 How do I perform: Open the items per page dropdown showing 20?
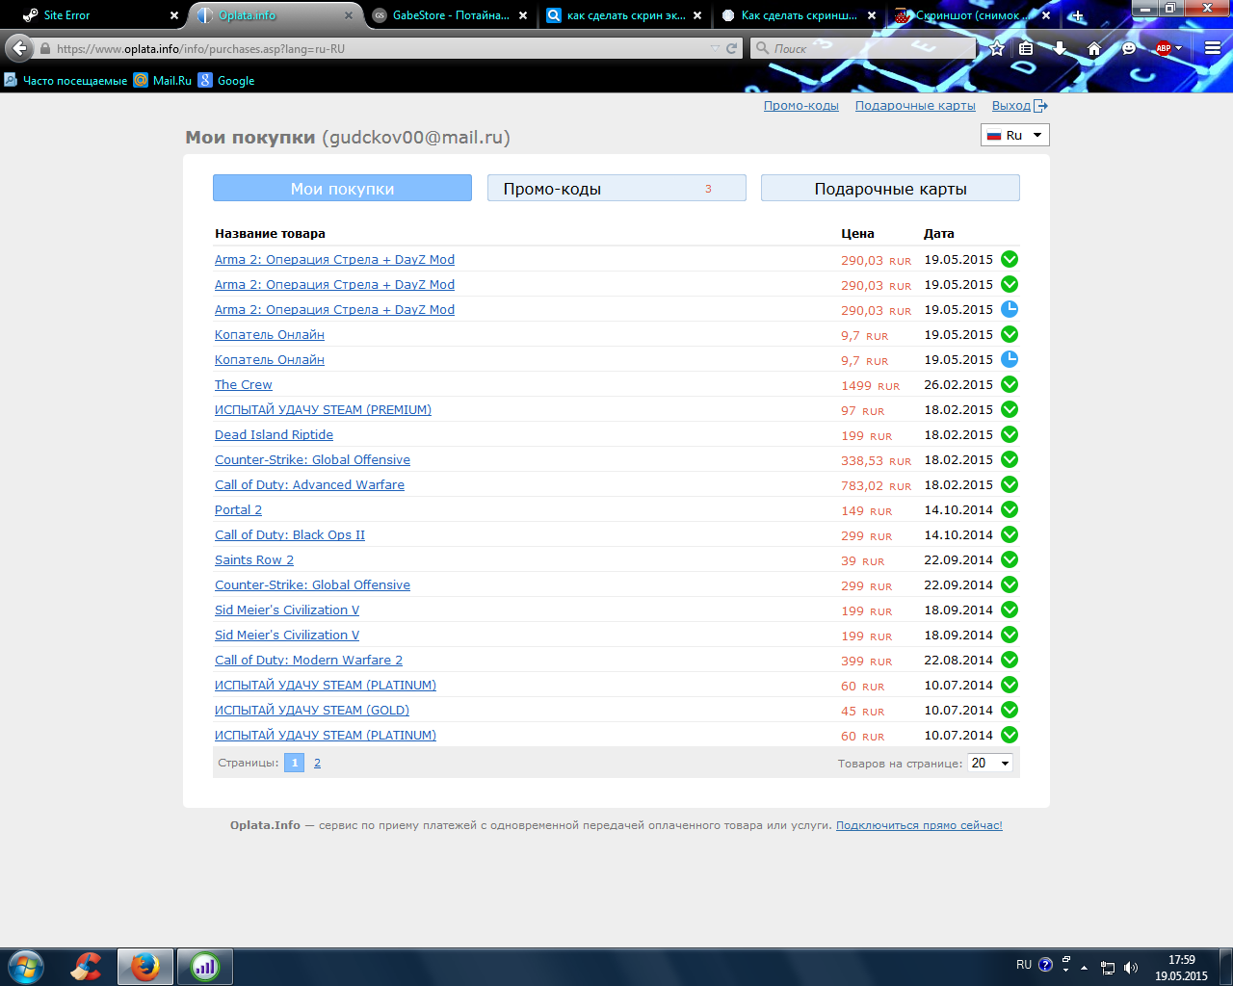(990, 763)
